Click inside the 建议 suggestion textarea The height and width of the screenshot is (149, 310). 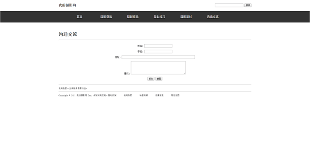point(158,68)
